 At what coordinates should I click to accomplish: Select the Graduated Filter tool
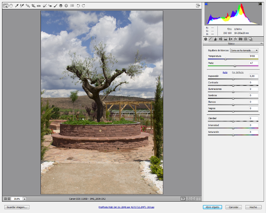(x=61, y=6)
